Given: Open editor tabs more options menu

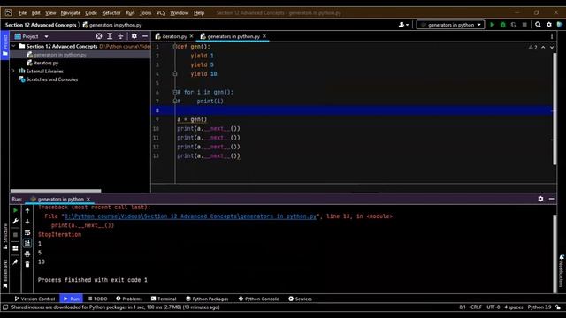Looking at the screenshot, I should (x=552, y=36).
